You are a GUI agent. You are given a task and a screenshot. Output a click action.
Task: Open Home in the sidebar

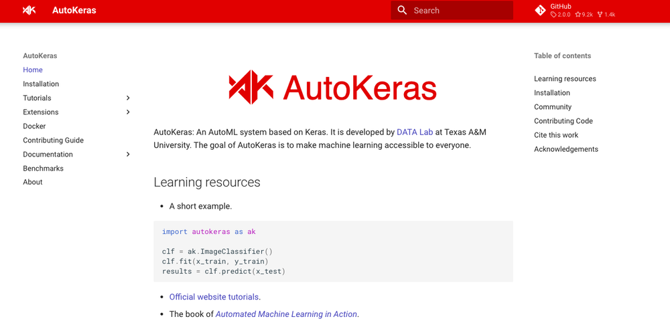click(33, 70)
